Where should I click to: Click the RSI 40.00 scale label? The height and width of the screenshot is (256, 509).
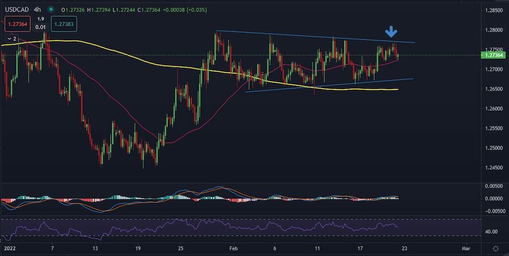pos(491,232)
